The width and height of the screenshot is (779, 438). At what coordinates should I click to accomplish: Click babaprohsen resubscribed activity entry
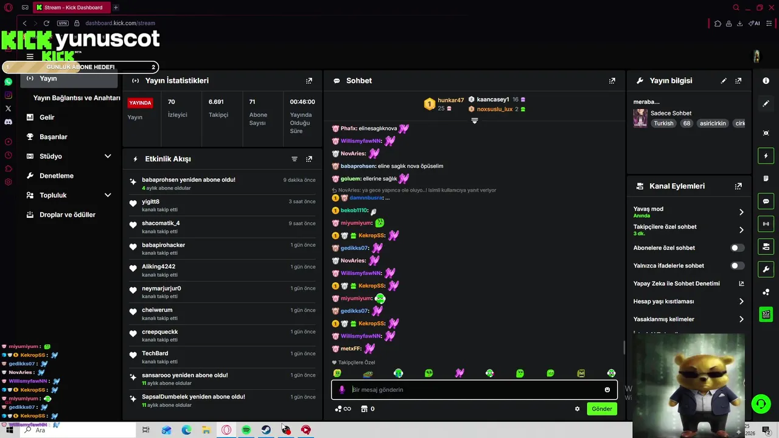(x=222, y=184)
